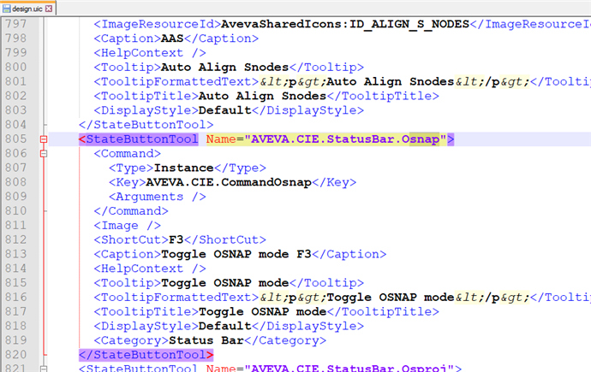Click the TooltipFormattedText tag on line 801
Image resolution: width=591 pixels, height=372 pixels.
[x=176, y=81]
